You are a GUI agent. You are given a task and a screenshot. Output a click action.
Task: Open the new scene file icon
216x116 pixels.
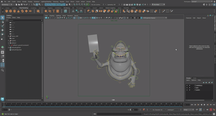[16, 5]
